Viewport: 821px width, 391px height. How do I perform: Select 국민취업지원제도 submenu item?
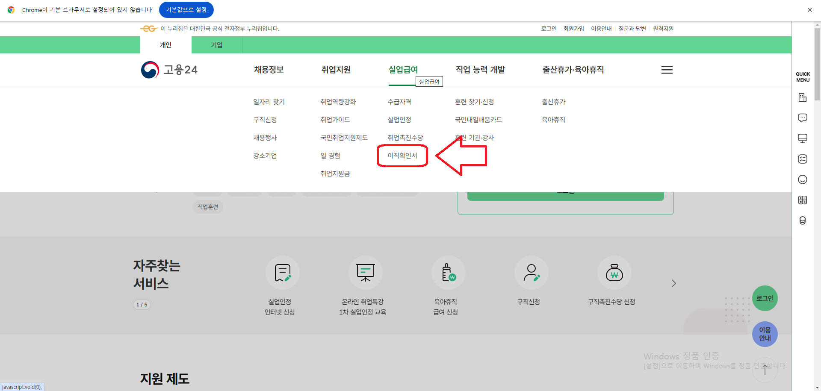pyautogui.click(x=344, y=138)
